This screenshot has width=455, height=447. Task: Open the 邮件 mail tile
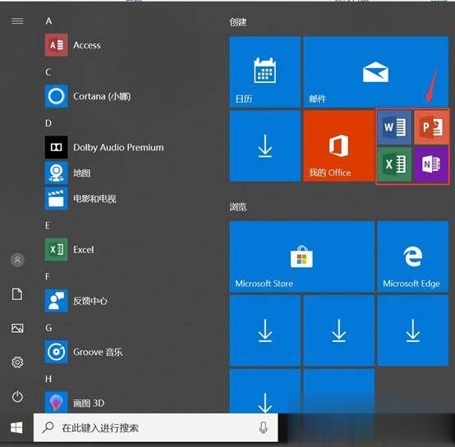coord(376,71)
